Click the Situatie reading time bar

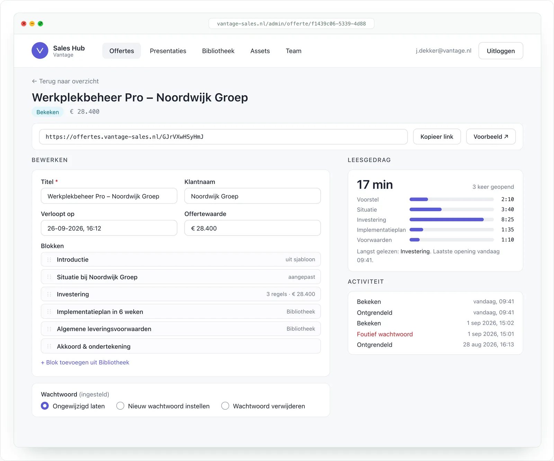(452, 210)
